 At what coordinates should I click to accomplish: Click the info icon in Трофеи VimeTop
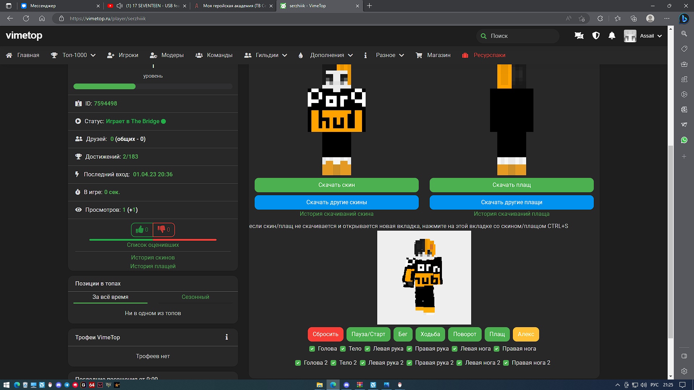(227, 337)
